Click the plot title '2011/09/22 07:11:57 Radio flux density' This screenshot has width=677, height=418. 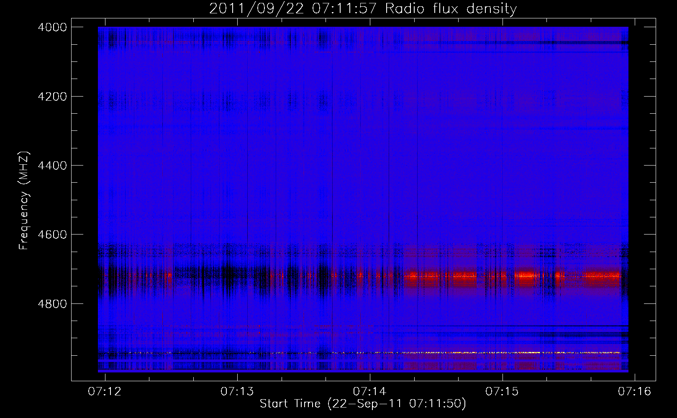point(363,8)
